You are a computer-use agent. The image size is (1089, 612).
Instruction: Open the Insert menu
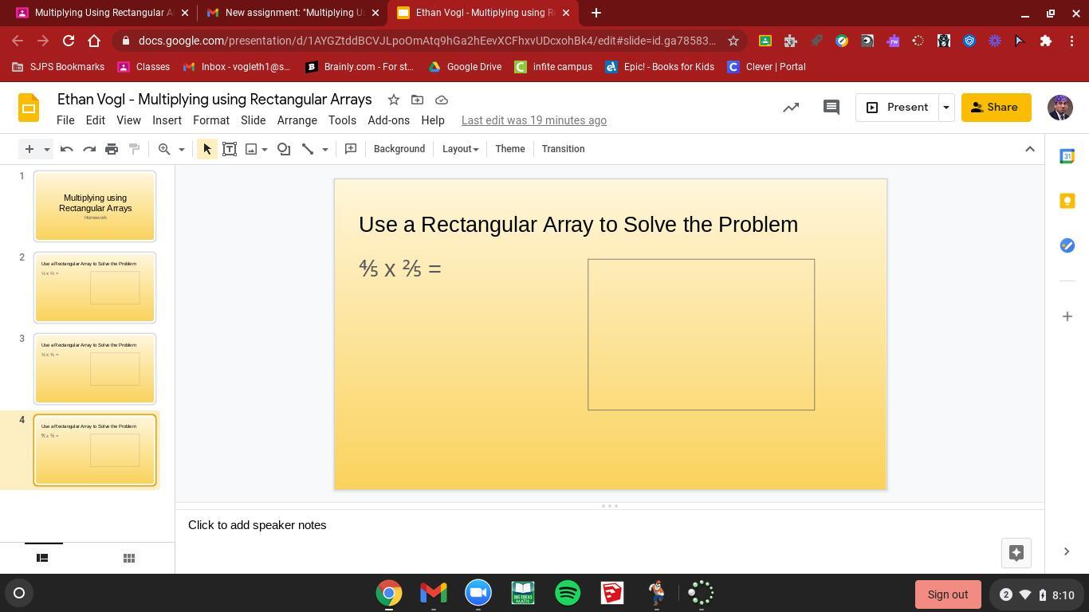[x=167, y=120]
